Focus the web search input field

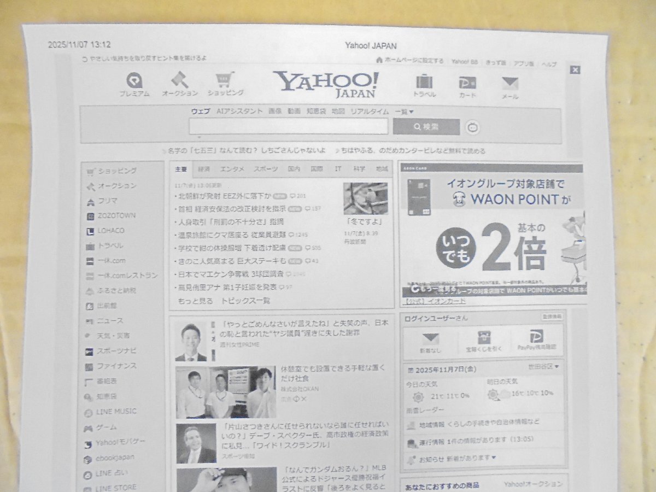click(288, 126)
